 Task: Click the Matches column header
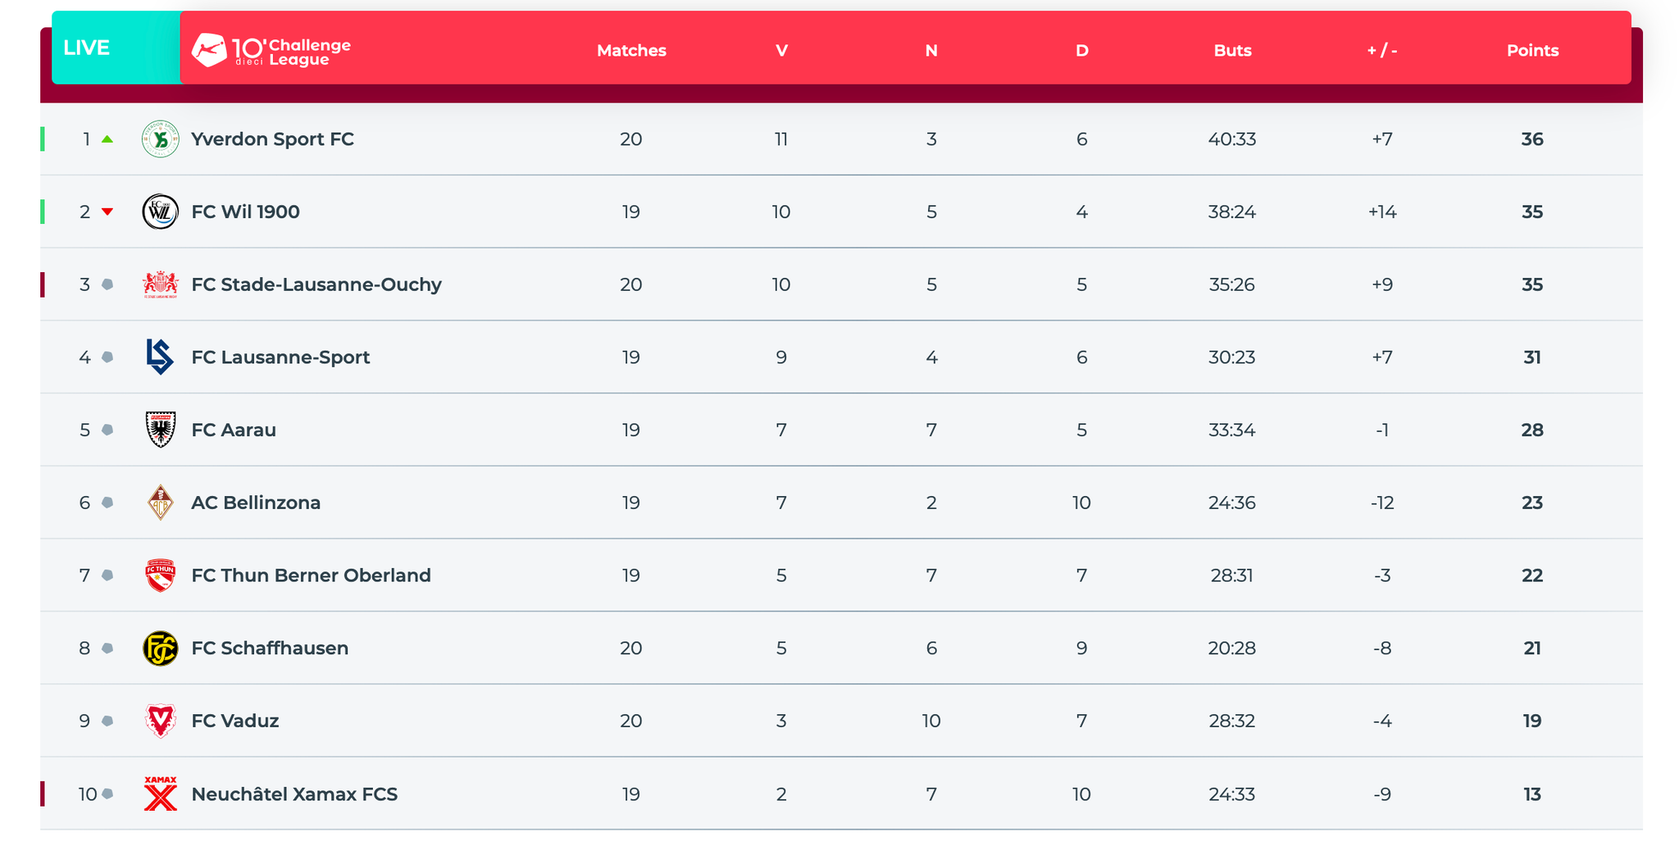point(631,51)
